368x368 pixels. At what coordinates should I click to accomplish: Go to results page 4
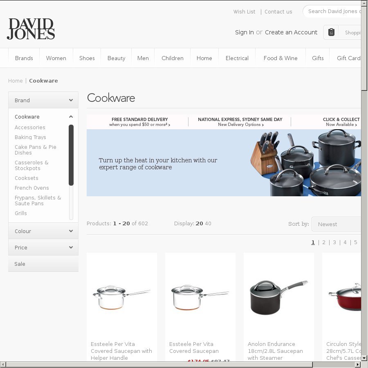pyautogui.click(x=345, y=242)
